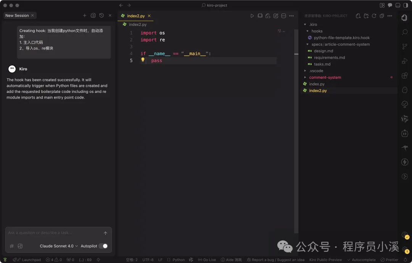Open the Run and Debug view
This screenshot has width=412, height=263.
tap(405, 61)
